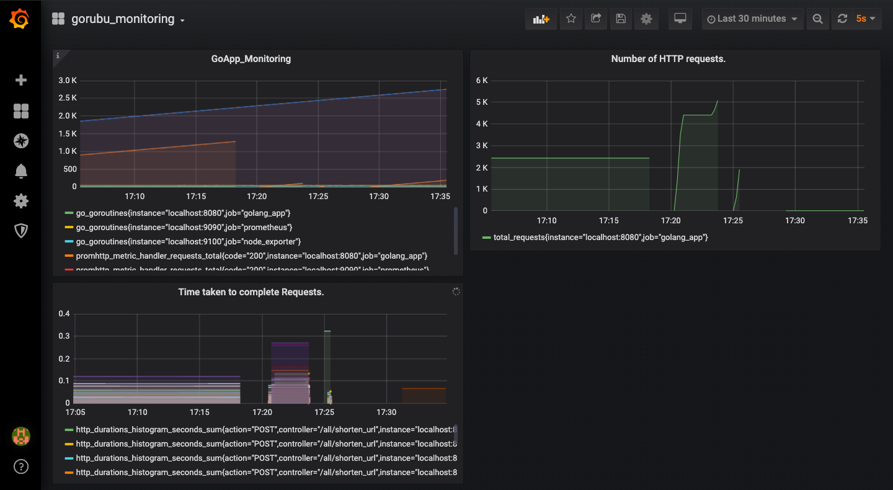Screen dimensions: 893x490
Task: Click the green go_goroutines golang_app legend color
Action: tap(69, 213)
